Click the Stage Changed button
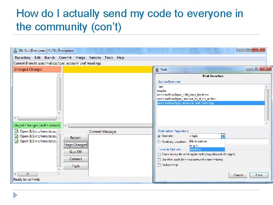Screen dimensions: 273x205 coord(76,145)
